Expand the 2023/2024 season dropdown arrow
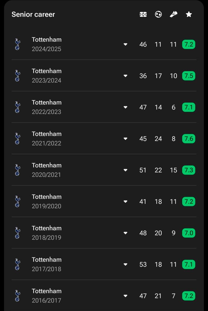208x311 pixels. tap(125, 76)
